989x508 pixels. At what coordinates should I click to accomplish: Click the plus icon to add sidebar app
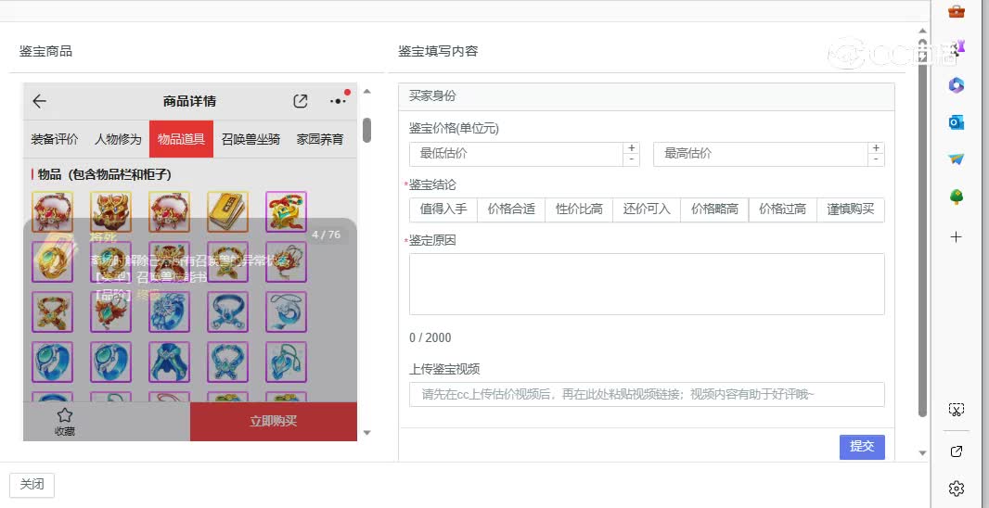957,237
